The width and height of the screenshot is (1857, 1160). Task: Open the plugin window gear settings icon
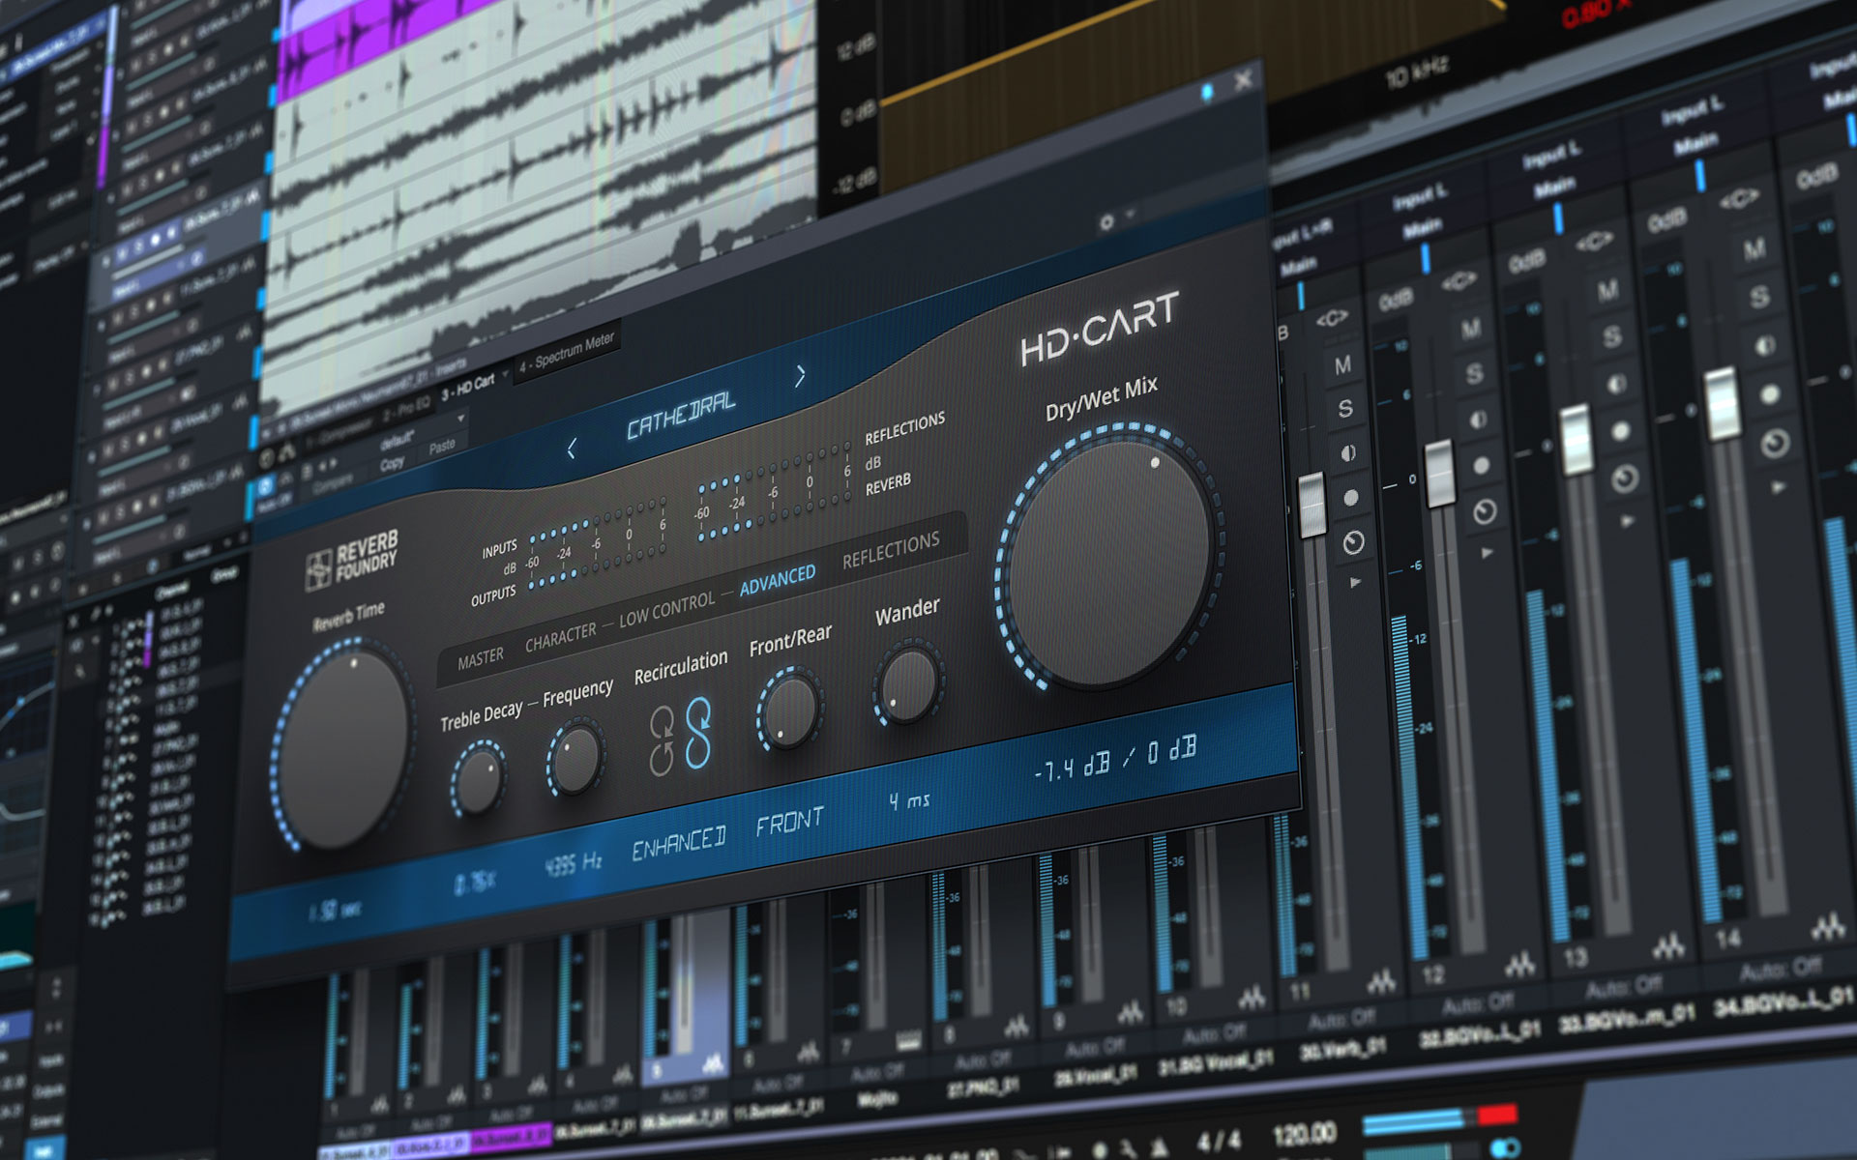coord(1107,222)
